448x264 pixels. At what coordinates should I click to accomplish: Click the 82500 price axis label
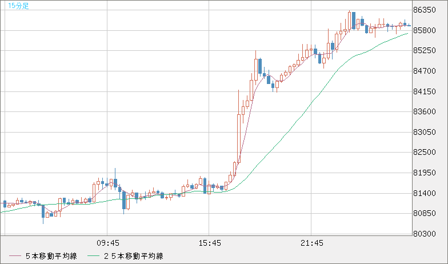(x=425, y=152)
